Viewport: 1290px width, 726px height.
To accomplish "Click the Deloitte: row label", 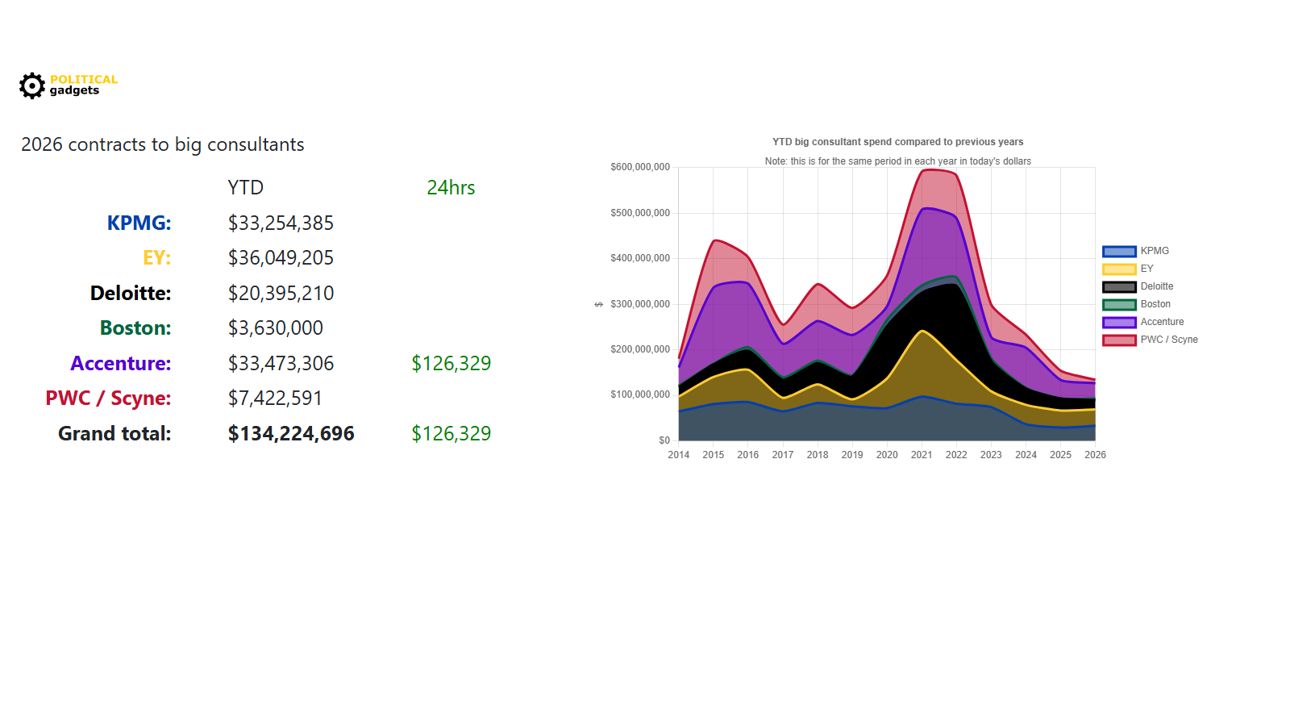I will pos(131,293).
